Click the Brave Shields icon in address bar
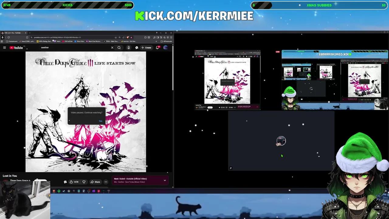The height and width of the screenshot is (219, 389). click(128, 37)
